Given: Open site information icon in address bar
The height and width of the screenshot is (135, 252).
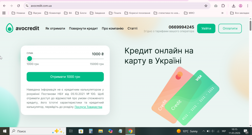Looking at the screenshot, I should (27, 6).
